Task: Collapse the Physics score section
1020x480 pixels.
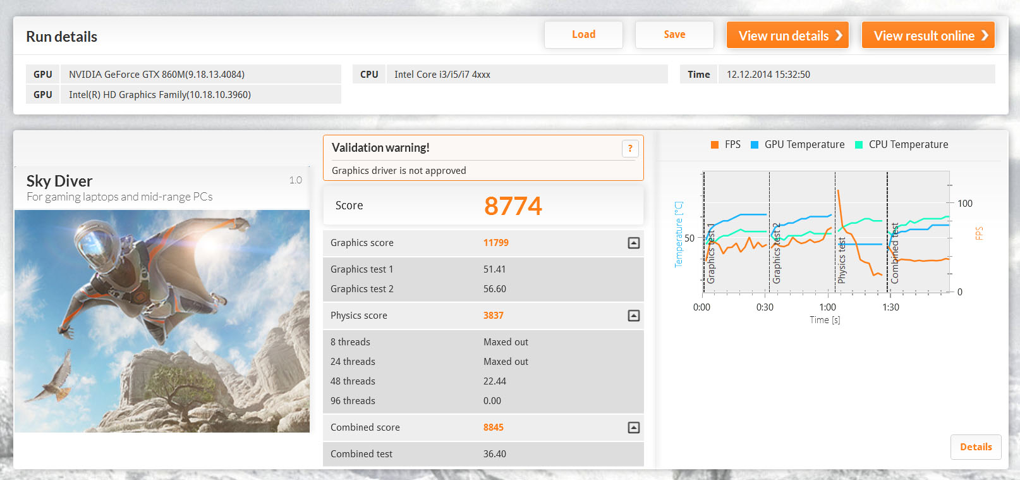Action: tap(633, 316)
